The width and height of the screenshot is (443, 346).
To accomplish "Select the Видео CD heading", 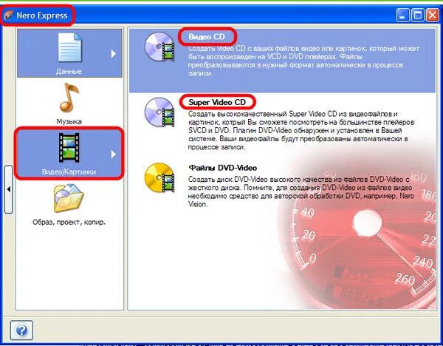I will coord(207,37).
